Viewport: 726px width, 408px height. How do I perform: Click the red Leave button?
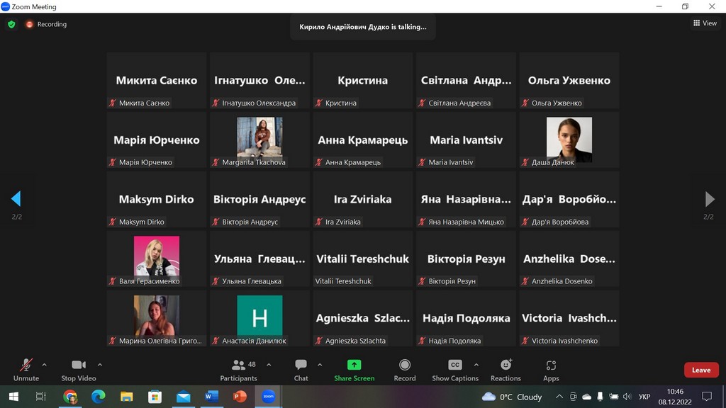click(700, 370)
